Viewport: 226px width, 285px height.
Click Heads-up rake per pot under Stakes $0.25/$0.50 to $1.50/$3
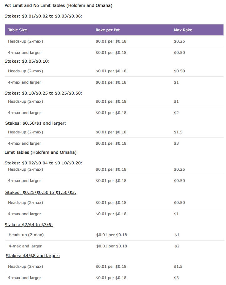pyautogui.click(x=111, y=203)
